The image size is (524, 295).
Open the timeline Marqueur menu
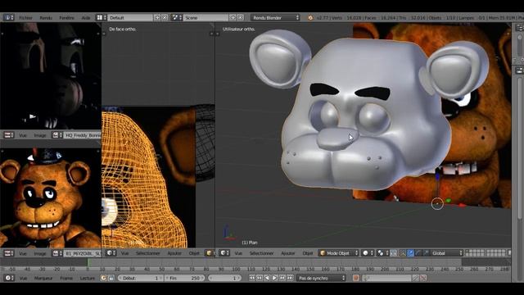click(x=43, y=279)
